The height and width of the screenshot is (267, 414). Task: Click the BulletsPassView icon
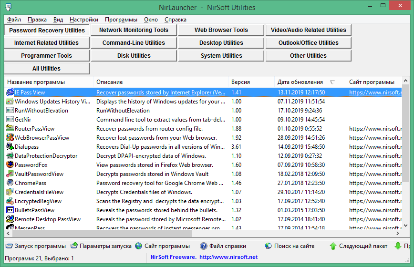click(10, 210)
